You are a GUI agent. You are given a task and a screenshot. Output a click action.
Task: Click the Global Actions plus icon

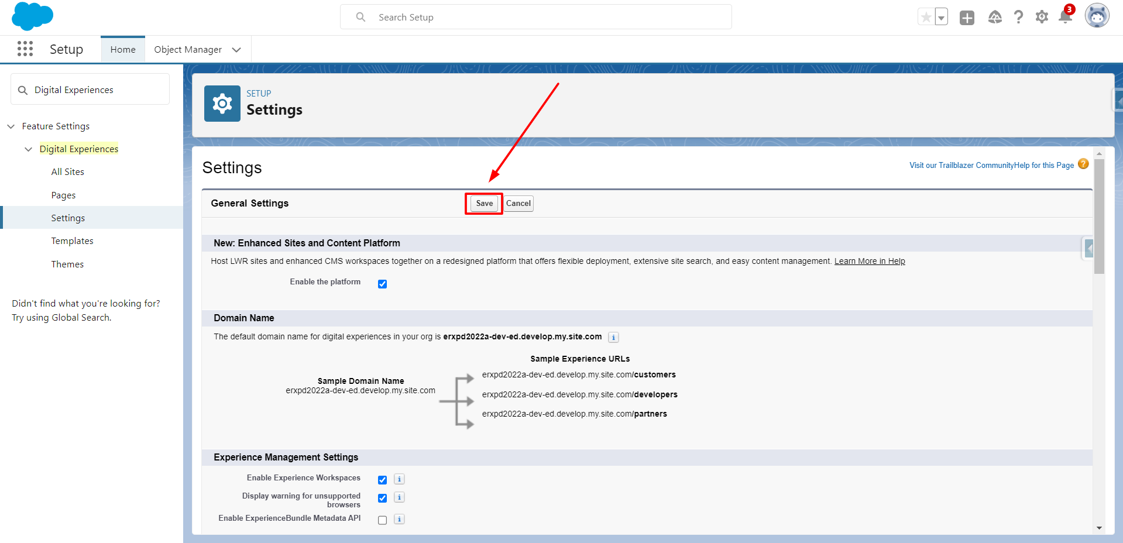[967, 18]
